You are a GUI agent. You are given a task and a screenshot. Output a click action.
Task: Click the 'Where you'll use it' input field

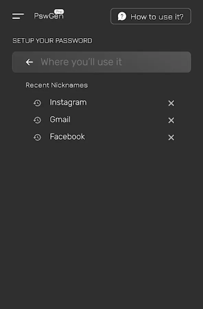pyautogui.click(x=102, y=62)
